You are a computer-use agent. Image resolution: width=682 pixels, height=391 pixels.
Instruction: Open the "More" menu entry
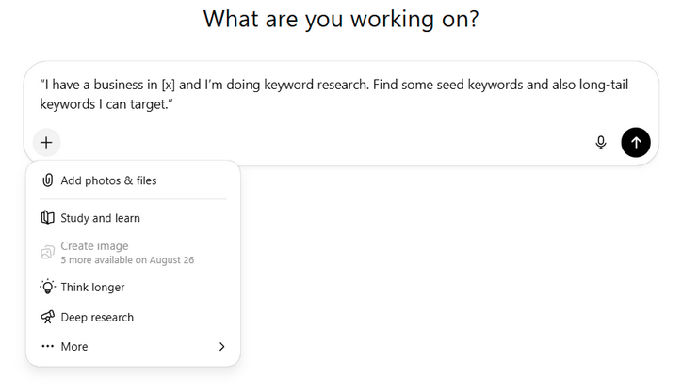point(74,347)
